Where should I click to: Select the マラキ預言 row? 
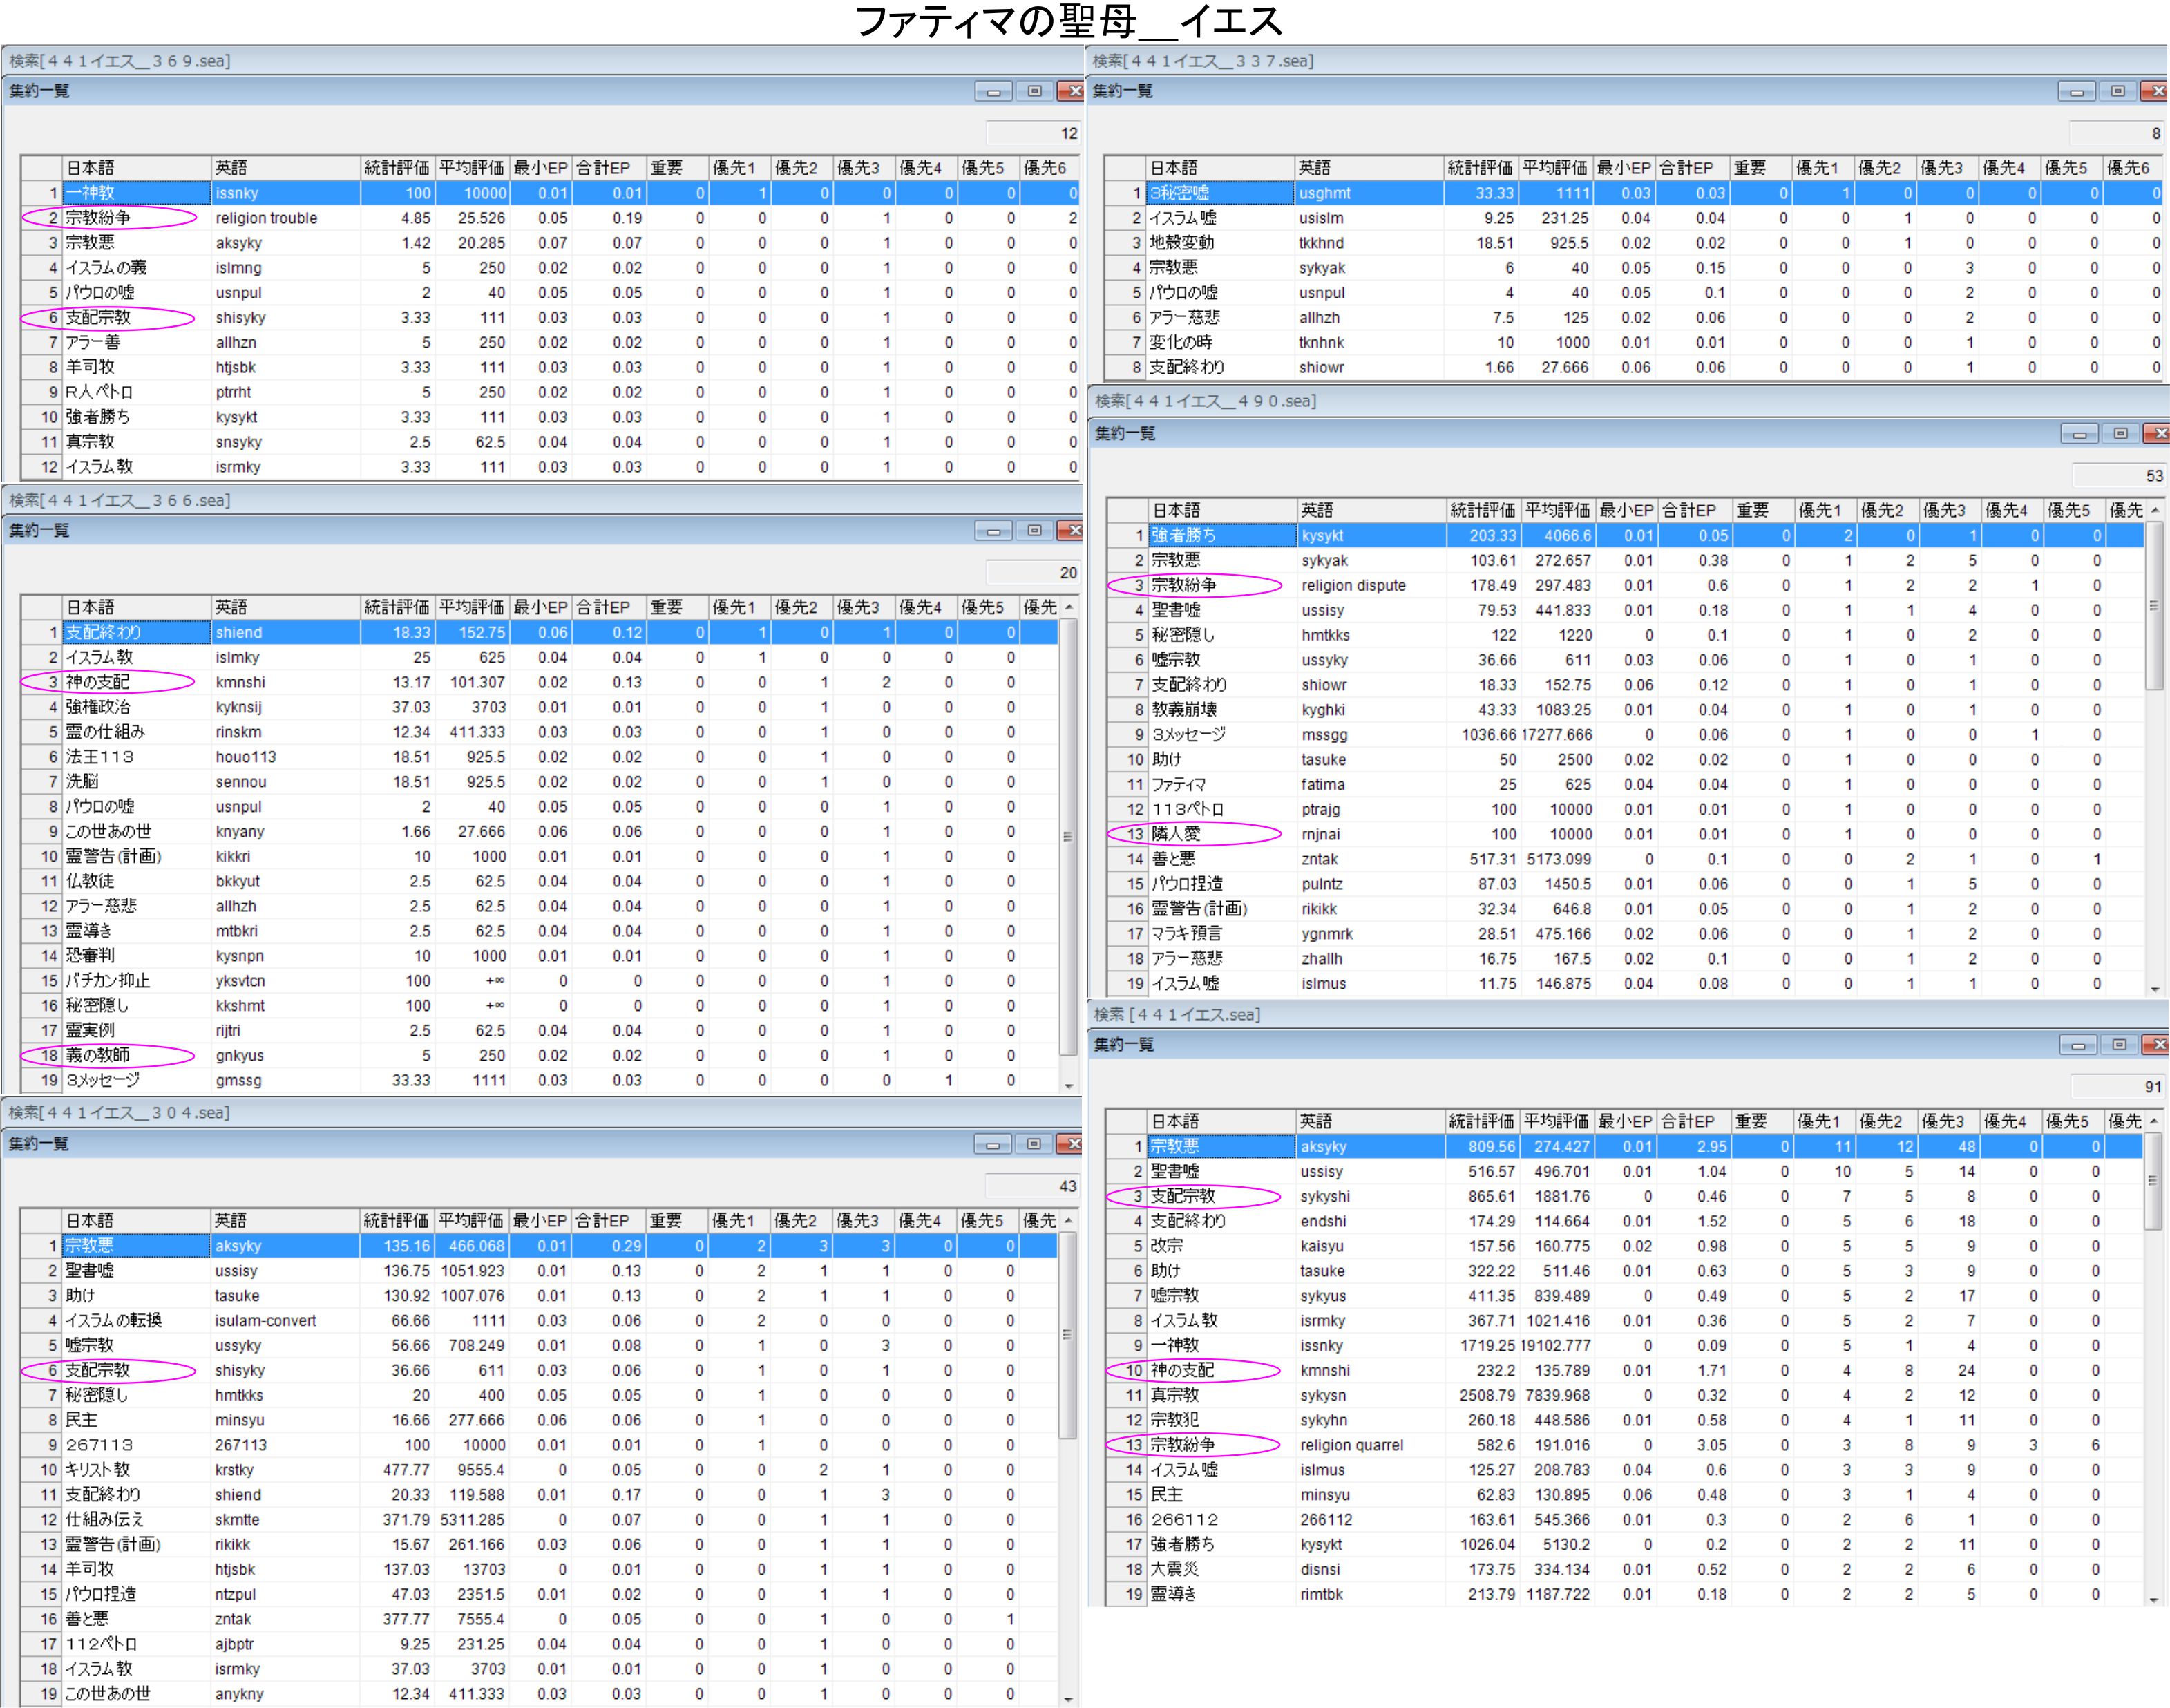coord(1626,934)
